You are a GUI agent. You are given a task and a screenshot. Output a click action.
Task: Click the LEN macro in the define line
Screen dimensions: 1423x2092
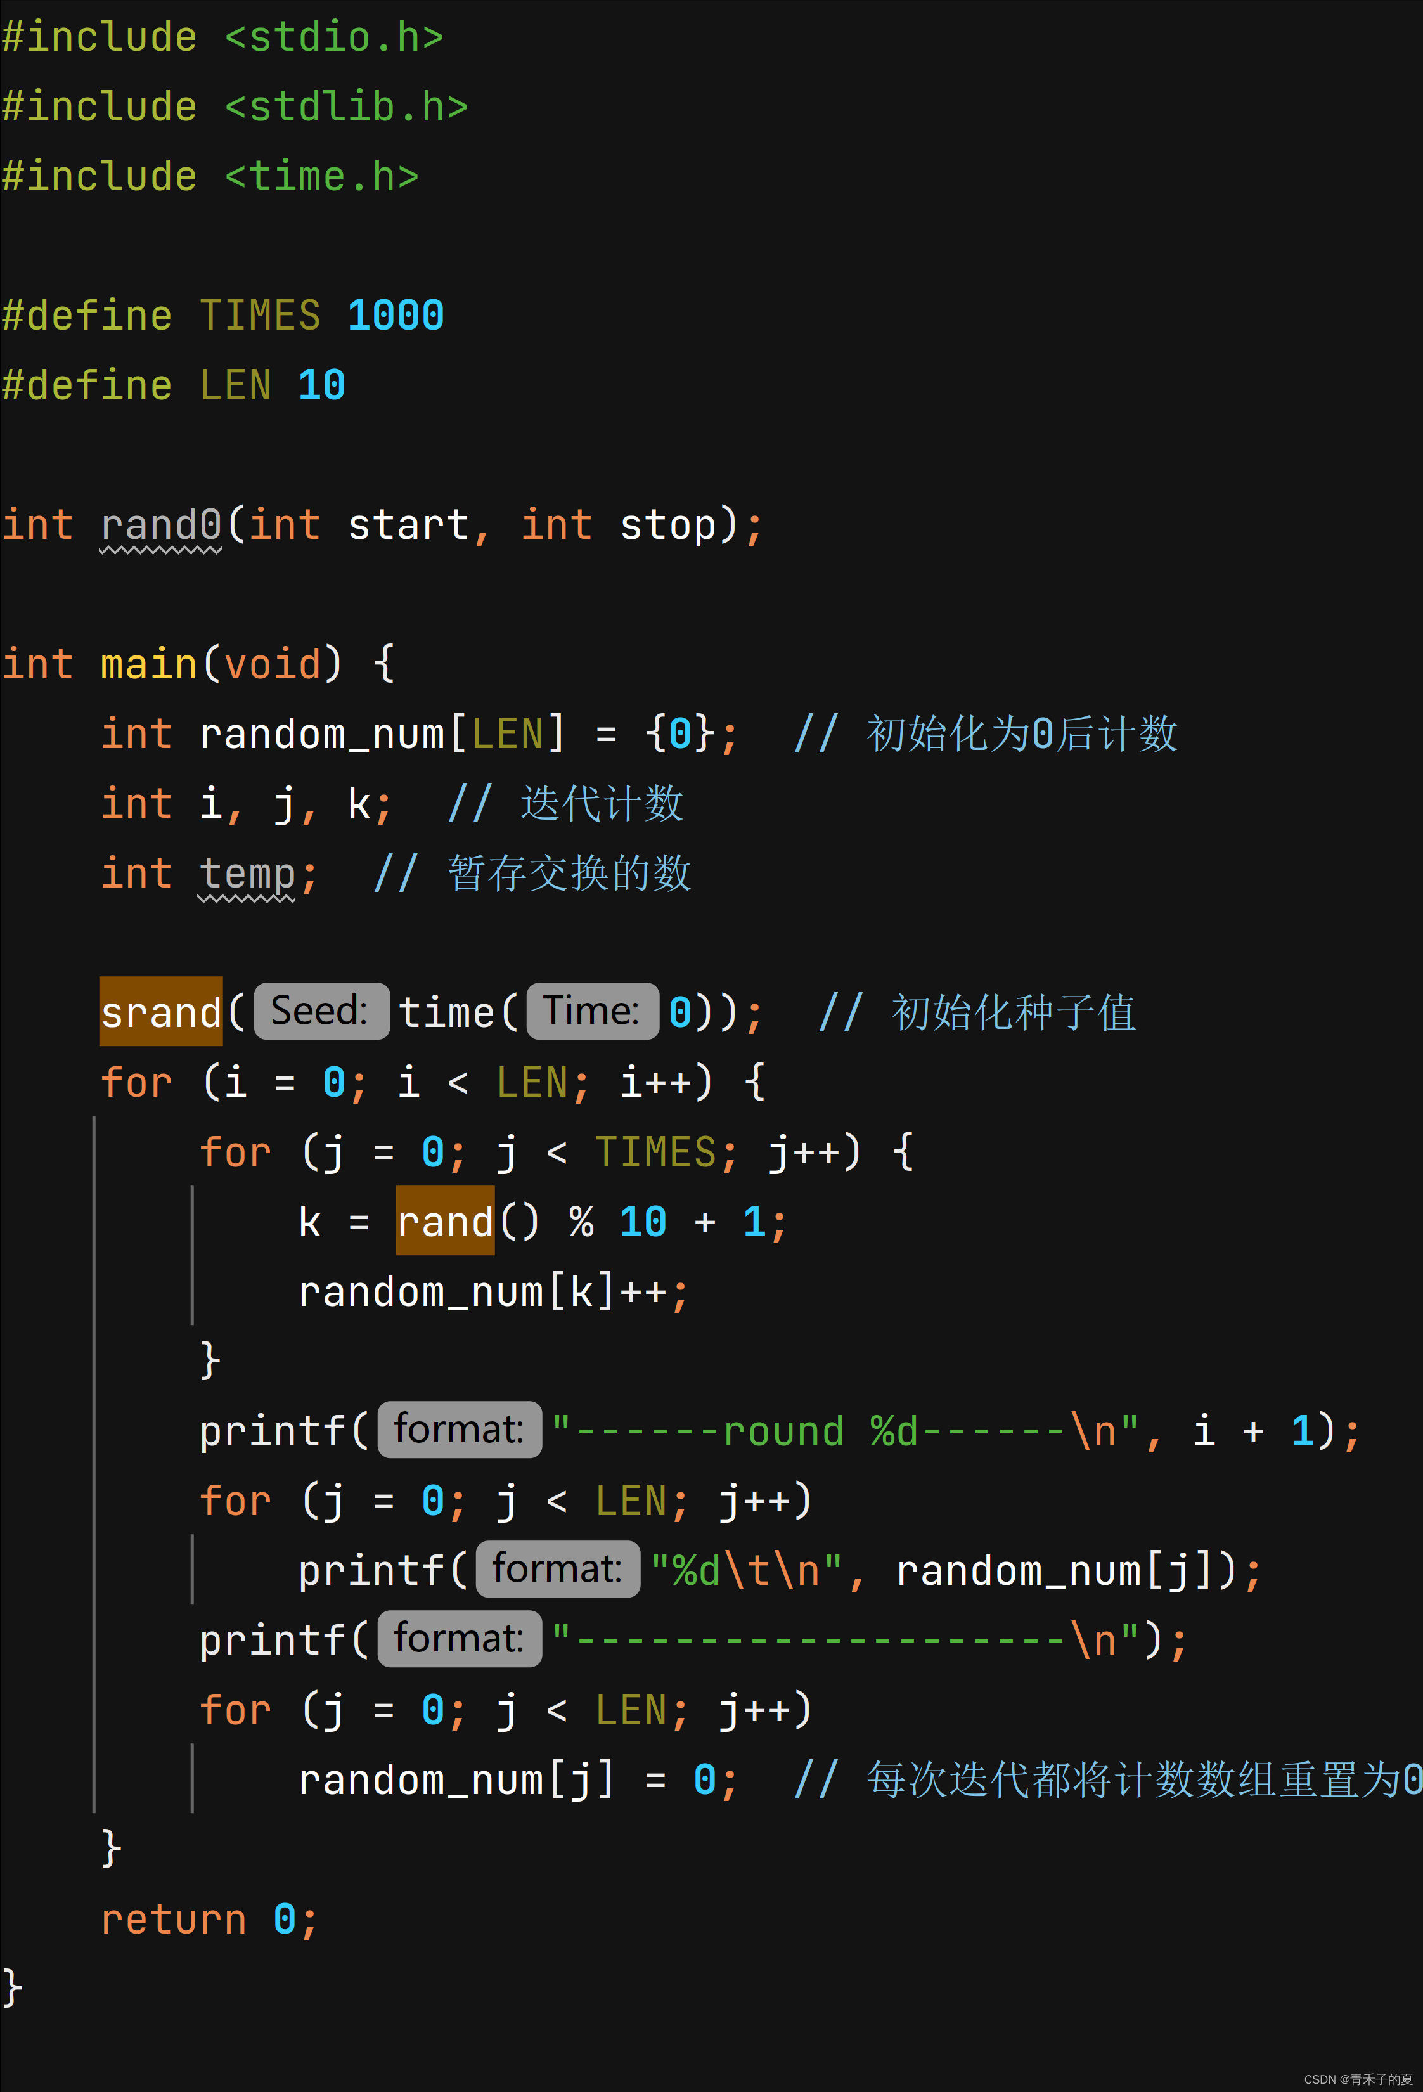(235, 385)
